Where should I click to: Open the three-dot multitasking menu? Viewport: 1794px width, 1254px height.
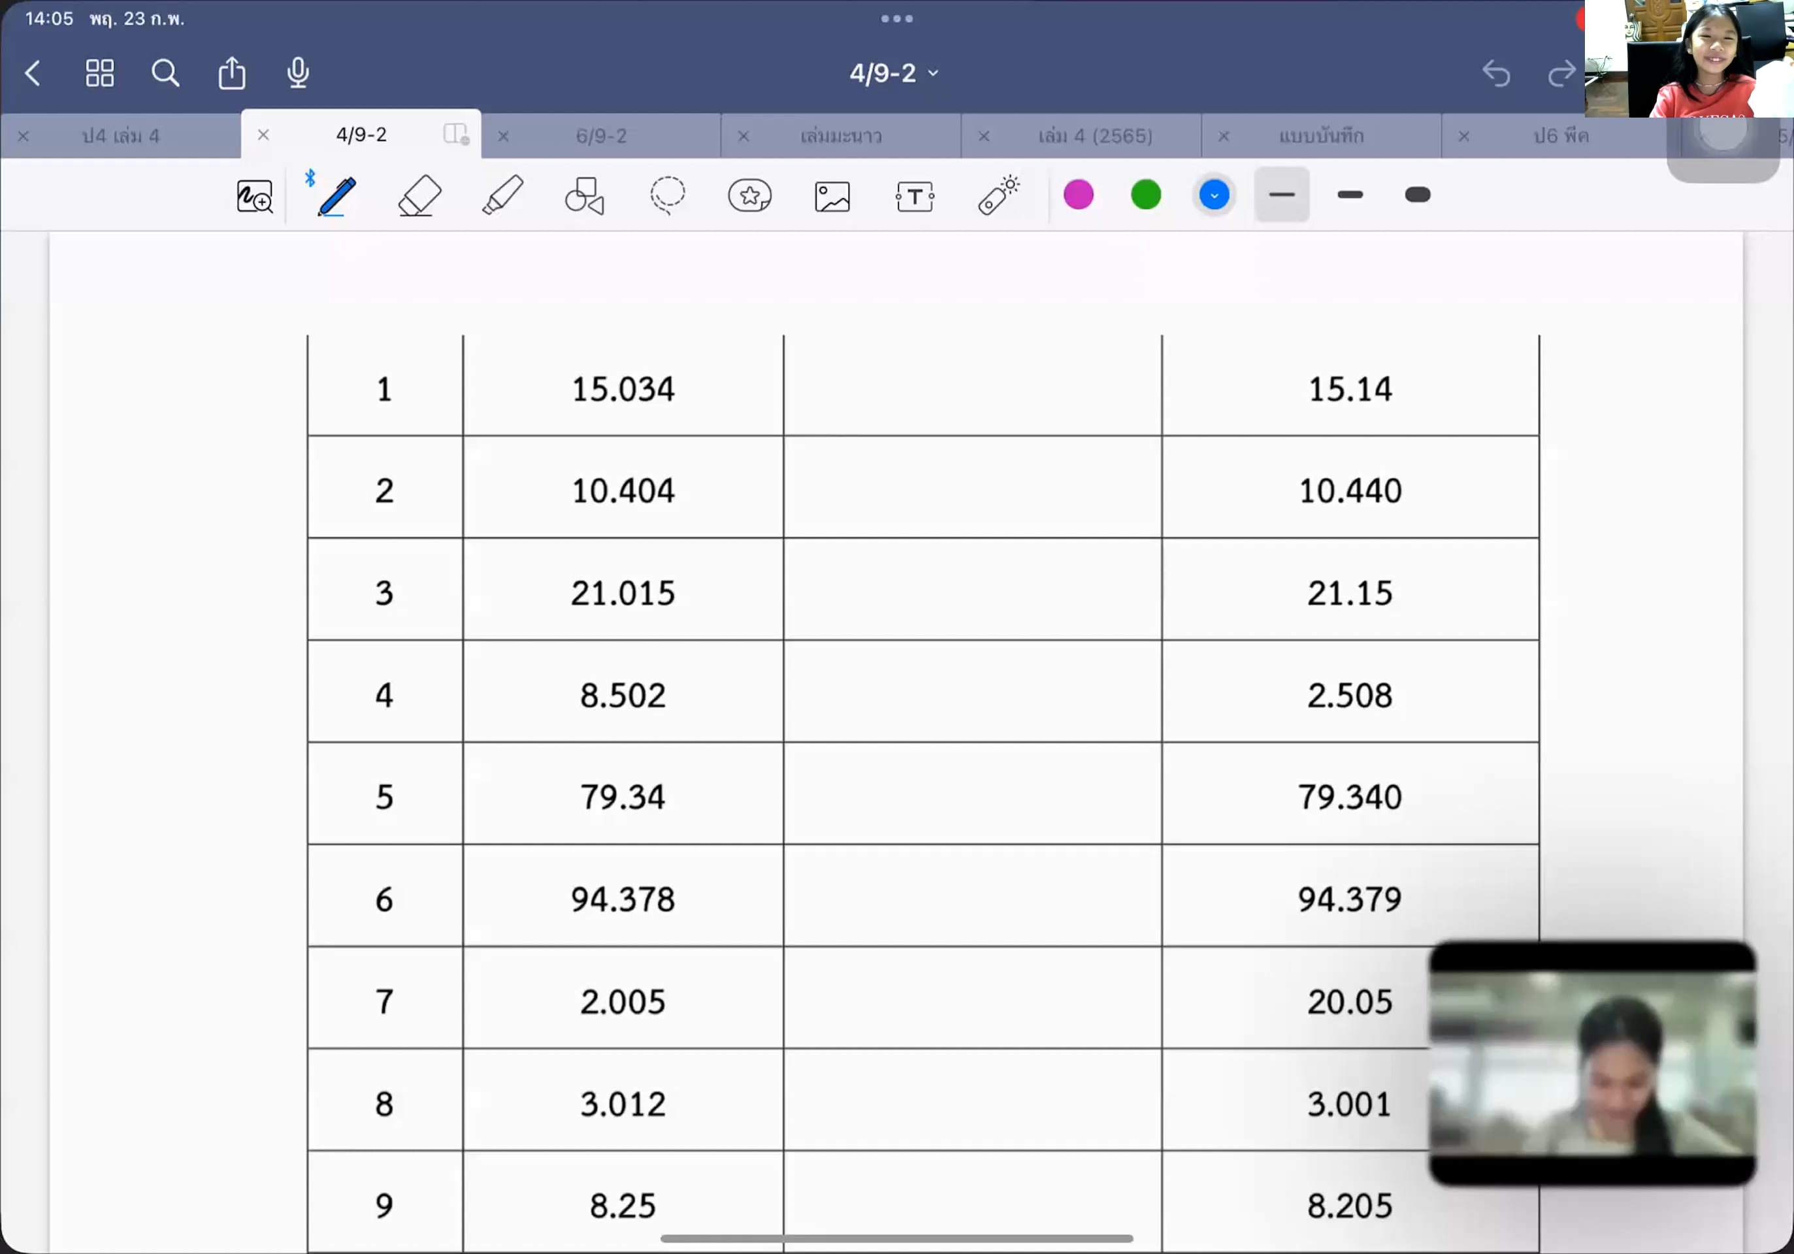click(896, 19)
